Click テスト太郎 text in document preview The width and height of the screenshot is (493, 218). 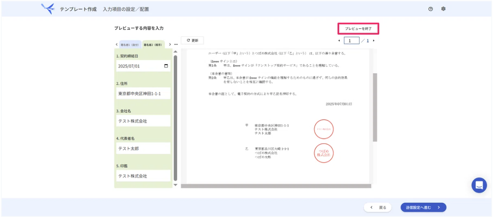263,133
